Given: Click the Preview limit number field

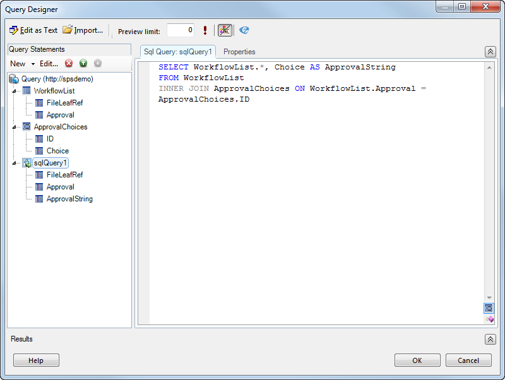Looking at the screenshot, I should (x=181, y=30).
